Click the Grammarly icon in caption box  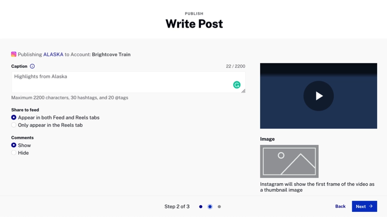pyautogui.click(x=236, y=85)
